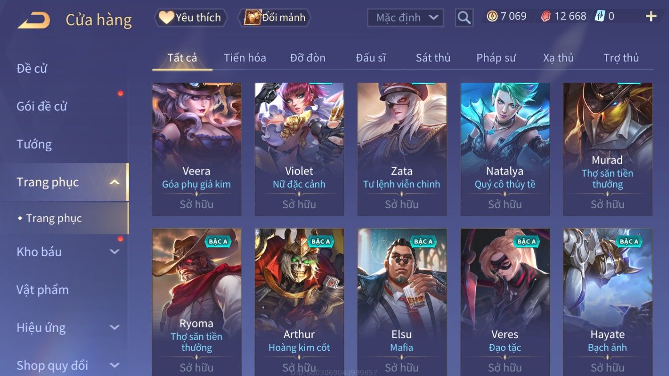Tap the plus icon to add currency
The width and height of the screenshot is (669, 376).
point(651,16)
